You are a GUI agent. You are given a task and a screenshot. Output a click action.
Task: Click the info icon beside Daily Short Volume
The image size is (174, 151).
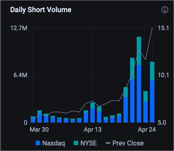pyautogui.click(x=165, y=10)
